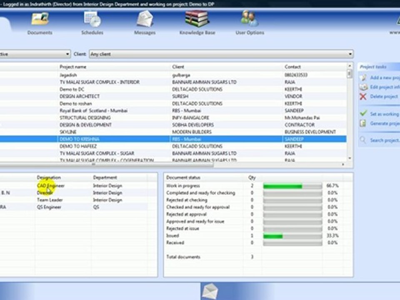Click the Generate project link

click(x=385, y=123)
